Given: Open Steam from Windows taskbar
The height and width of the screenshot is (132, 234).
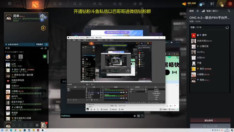Looking at the screenshot, I should click(x=29, y=130).
